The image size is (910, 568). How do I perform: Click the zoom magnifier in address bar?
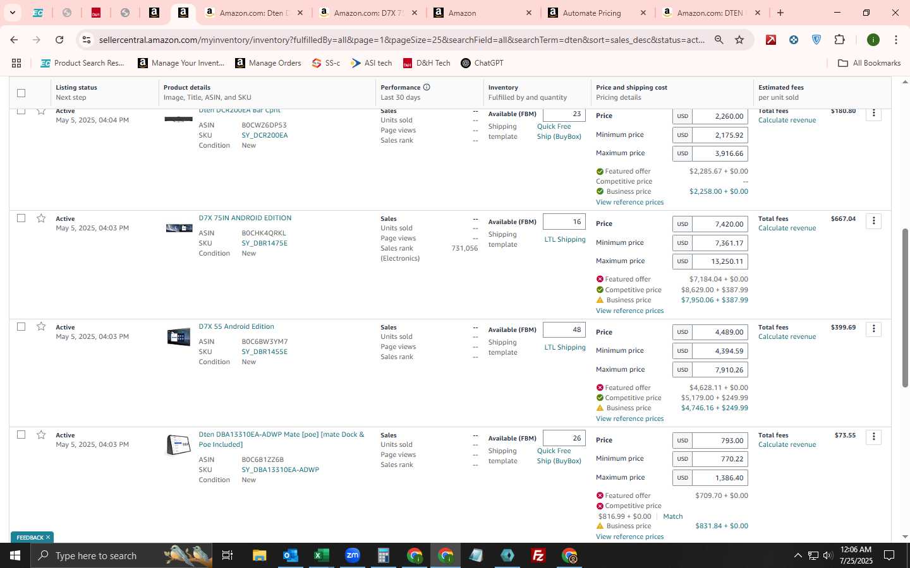coord(719,40)
